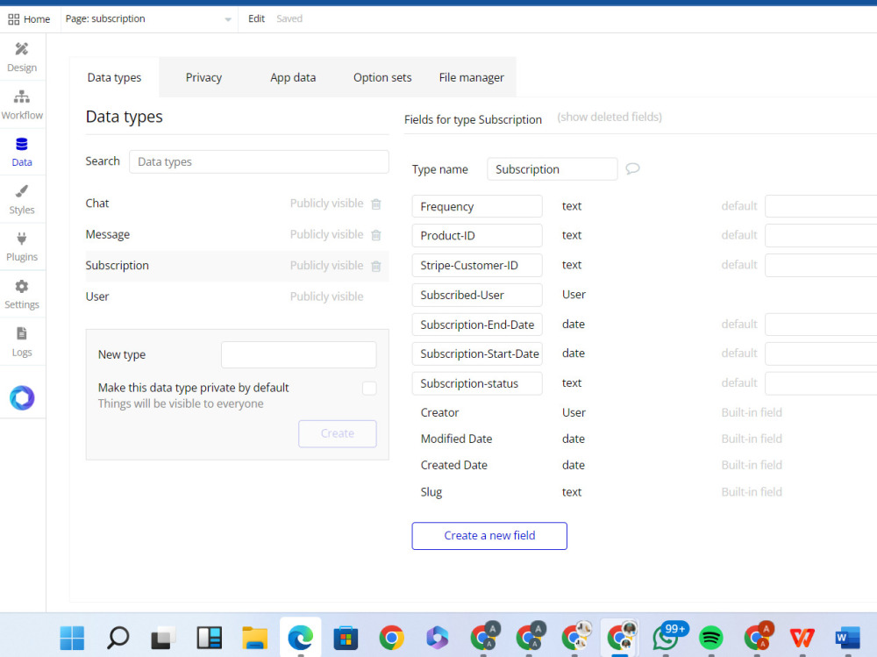Screen dimensions: 877x657
Task: Delete the Subscription data type via trash icon
Action: point(376,266)
